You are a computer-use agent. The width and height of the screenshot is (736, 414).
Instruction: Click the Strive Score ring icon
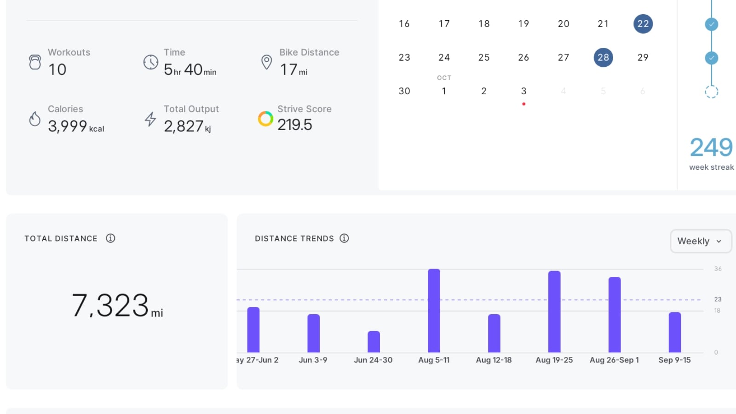(x=265, y=119)
